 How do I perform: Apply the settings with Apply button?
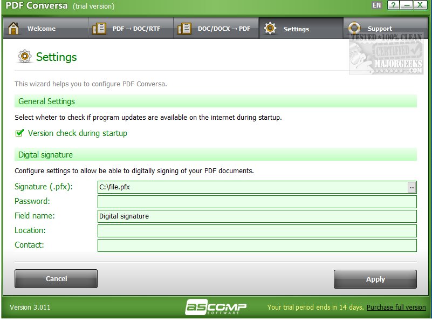pos(375,279)
